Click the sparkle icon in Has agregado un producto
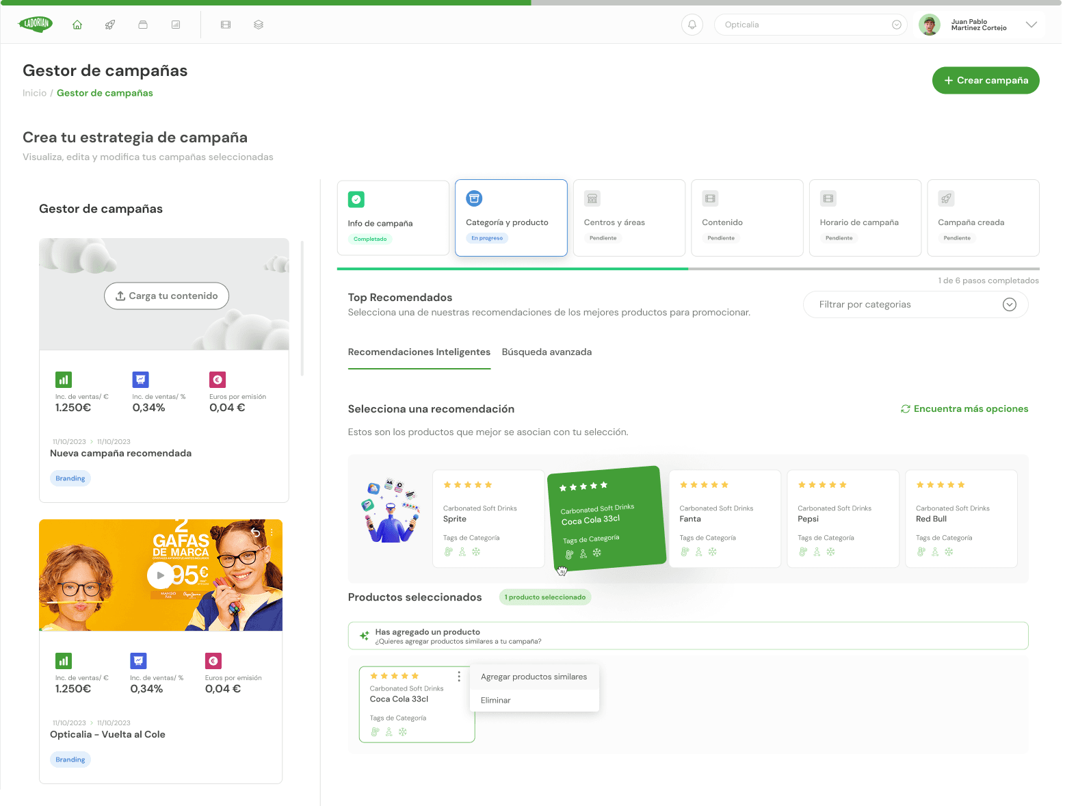Image resolution: width=1091 pixels, height=806 pixels. [364, 636]
